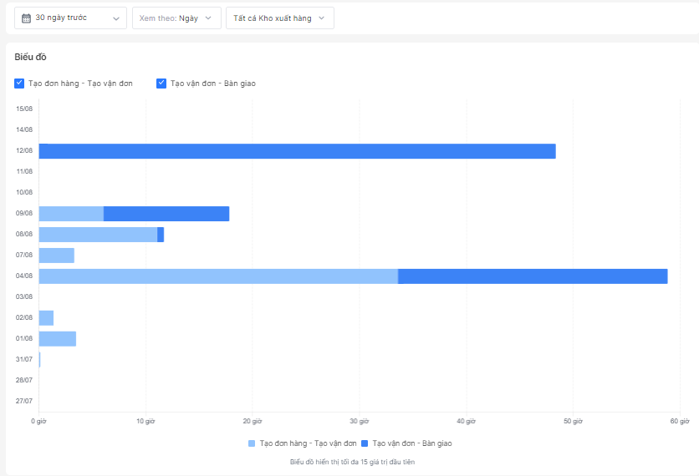Select the dark blue segment for 09/08
The height and width of the screenshot is (476, 699).
click(166, 214)
